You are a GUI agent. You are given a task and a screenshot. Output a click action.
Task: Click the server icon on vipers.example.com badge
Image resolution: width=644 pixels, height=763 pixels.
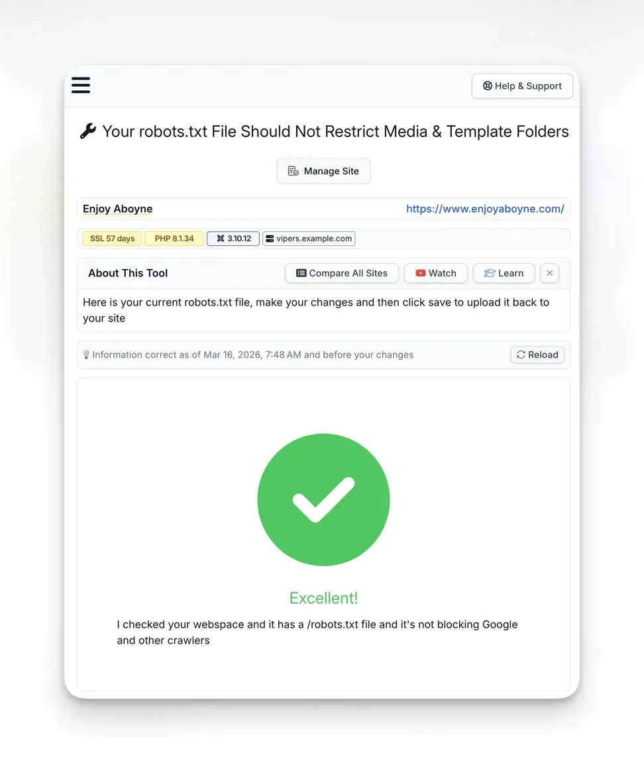tap(269, 238)
